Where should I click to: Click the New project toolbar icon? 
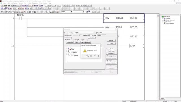pyautogui.click(x=2, y=6)
